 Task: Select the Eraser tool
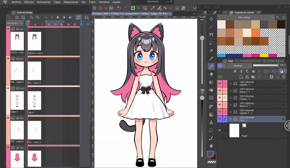[x=211, y=74]
